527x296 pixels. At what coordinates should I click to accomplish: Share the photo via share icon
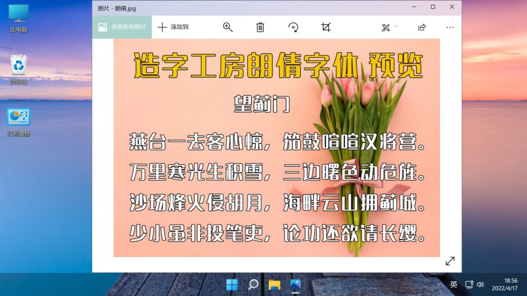pos(422,27)
